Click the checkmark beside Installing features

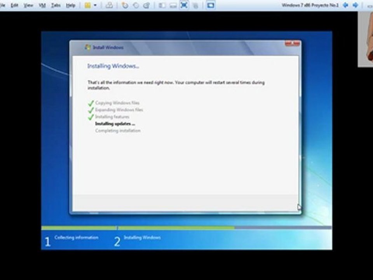click(x=91, y=117)
